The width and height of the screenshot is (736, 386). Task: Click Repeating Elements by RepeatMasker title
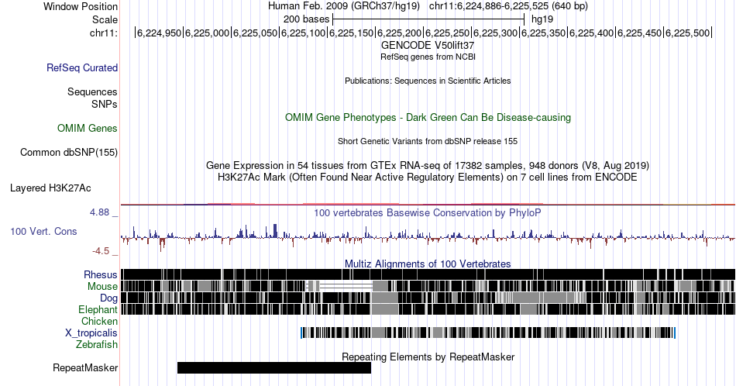428,357
